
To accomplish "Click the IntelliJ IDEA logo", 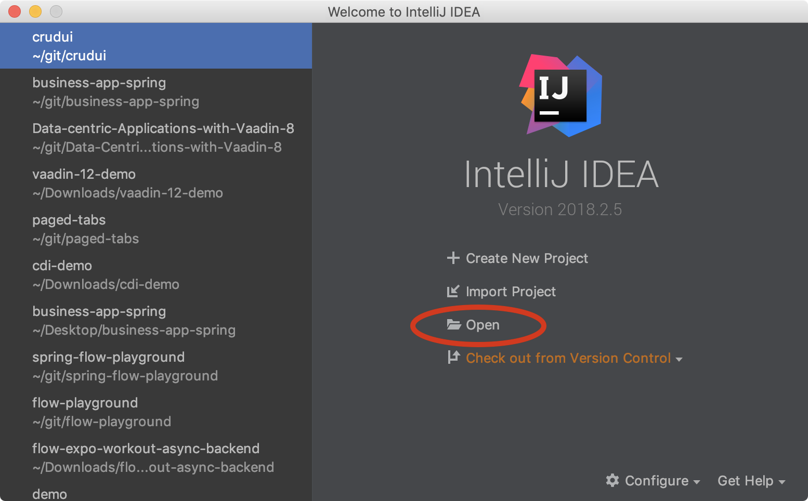I will tap(561, 96).
